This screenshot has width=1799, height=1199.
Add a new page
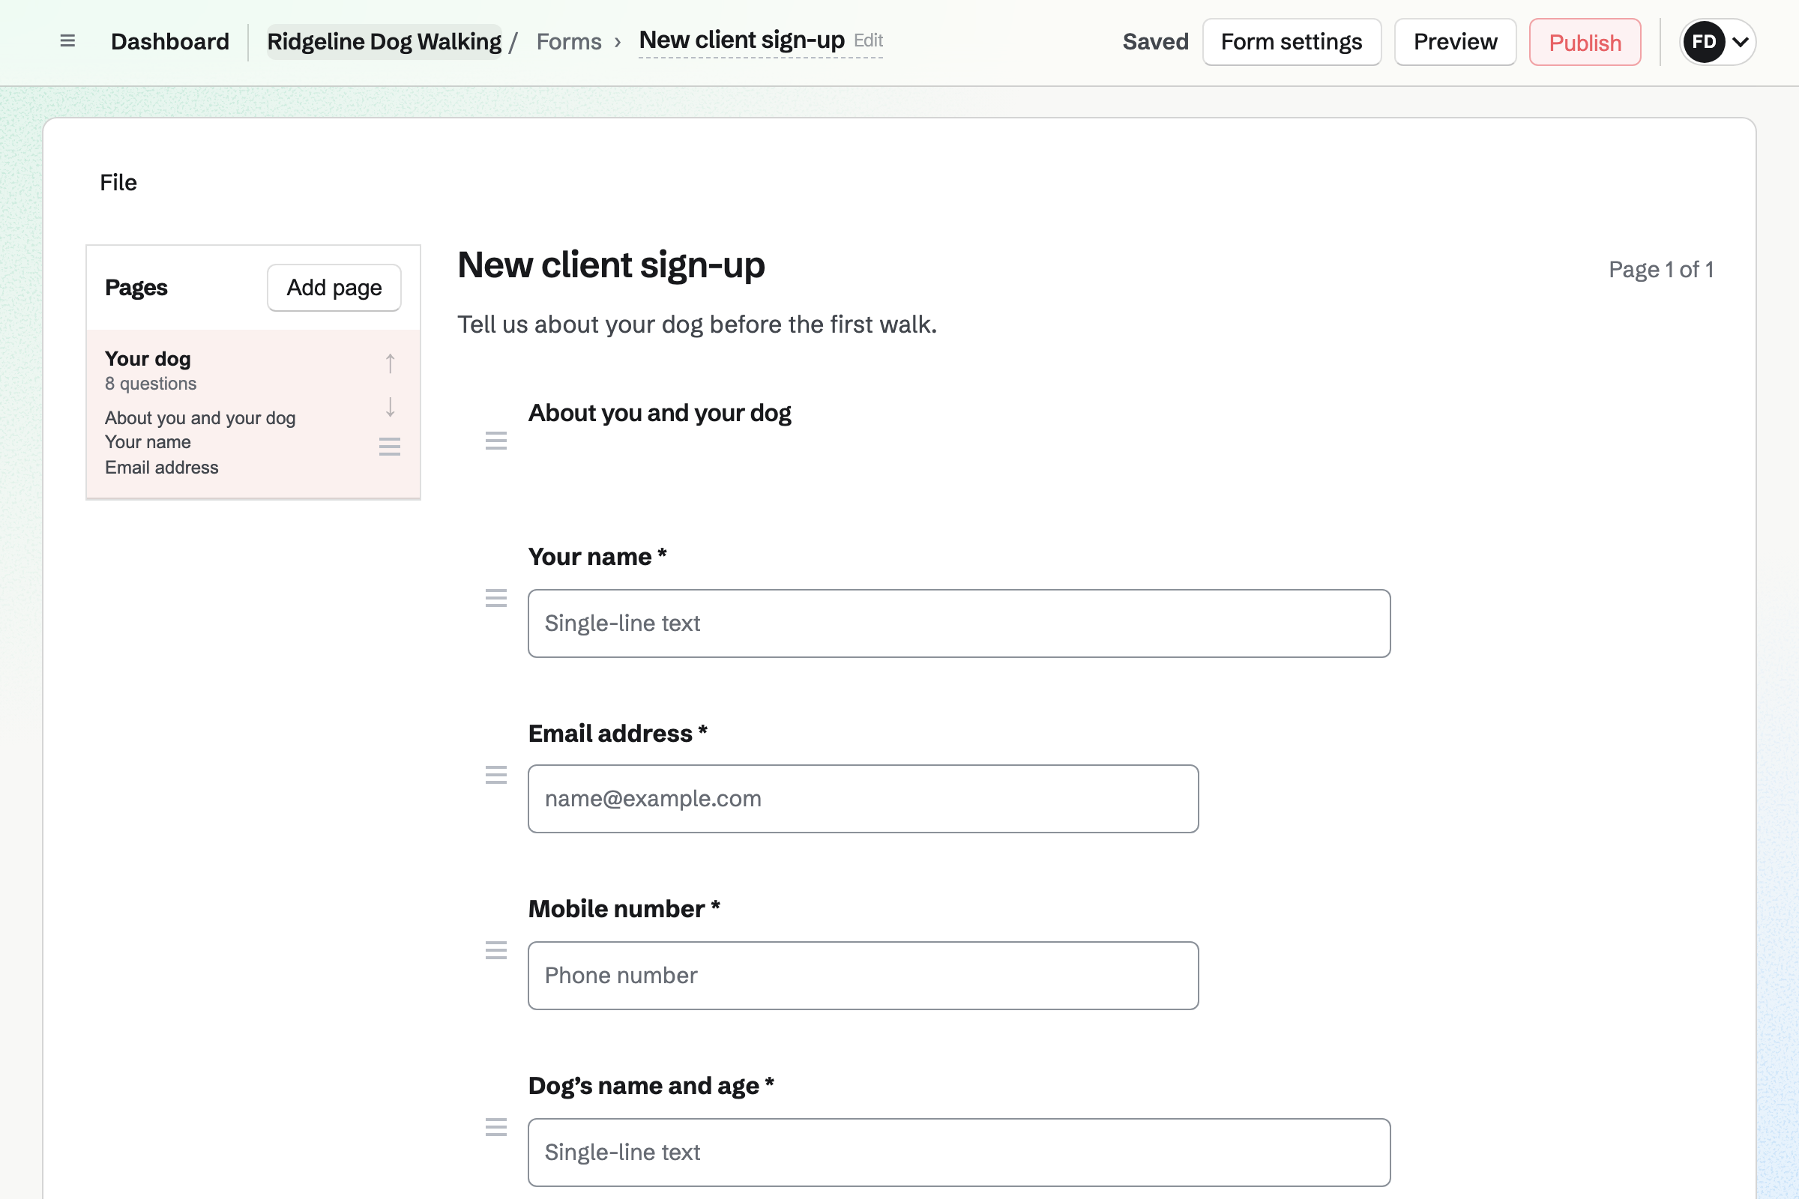click(334, 288)
